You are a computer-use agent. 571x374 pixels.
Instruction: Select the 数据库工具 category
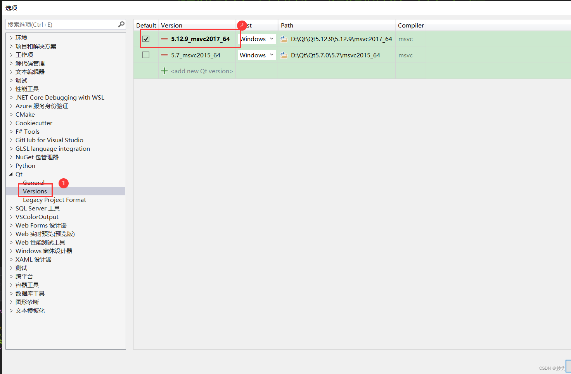tap(30, 293)
